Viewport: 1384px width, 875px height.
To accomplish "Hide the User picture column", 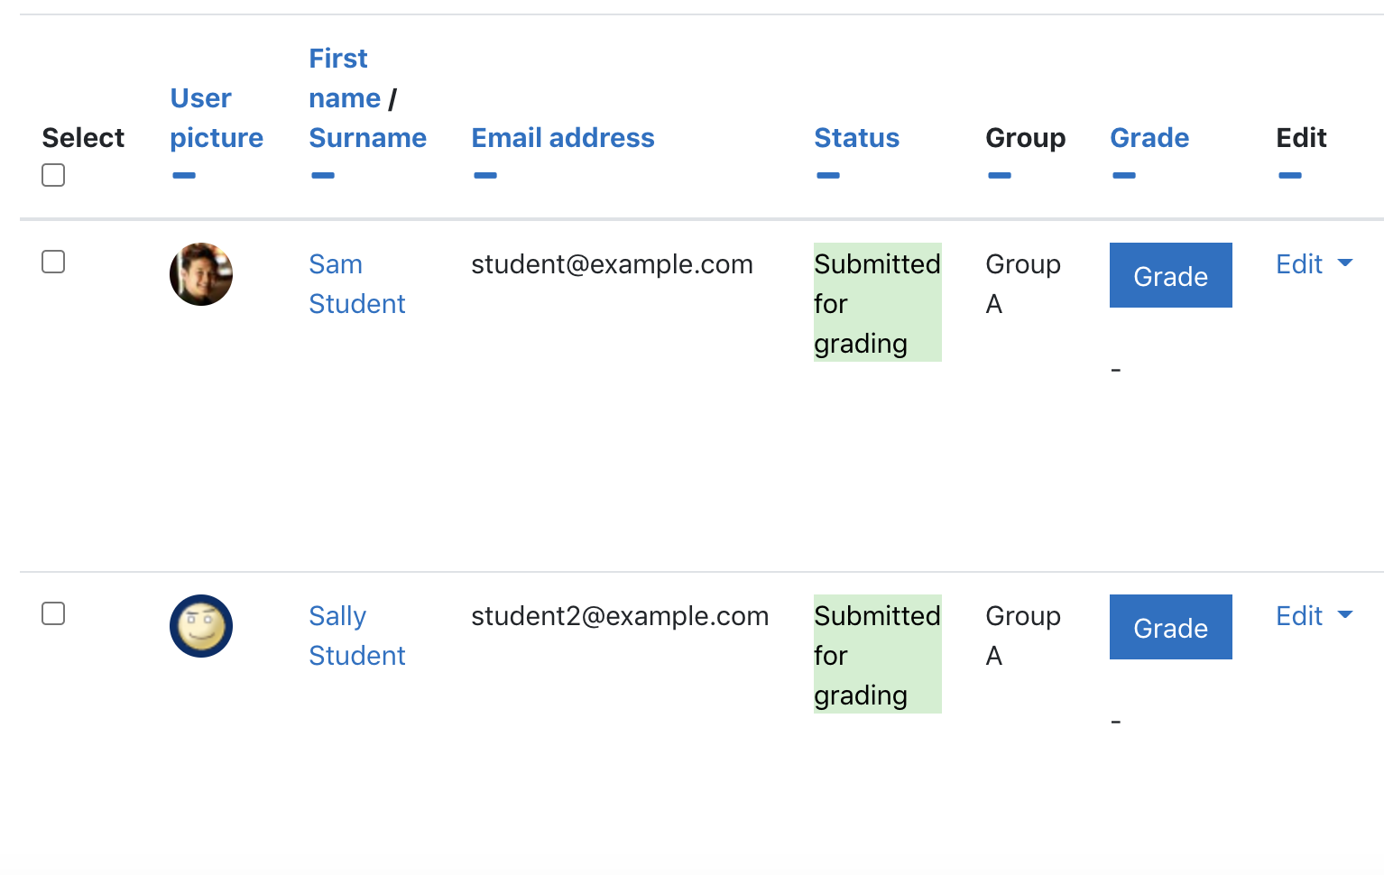I will click(x=184, y=175).
